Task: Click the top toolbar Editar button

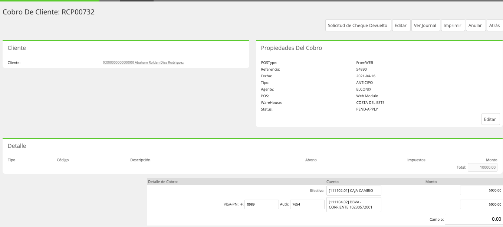Action: 401,26
